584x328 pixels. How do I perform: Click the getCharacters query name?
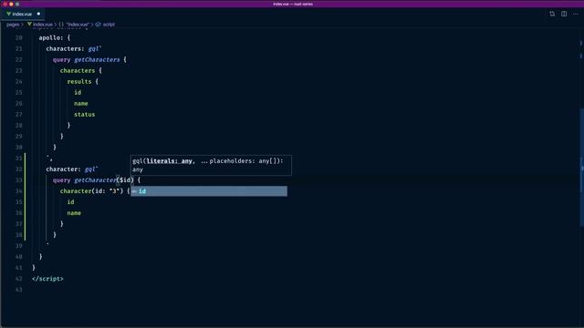coord(97,59)
